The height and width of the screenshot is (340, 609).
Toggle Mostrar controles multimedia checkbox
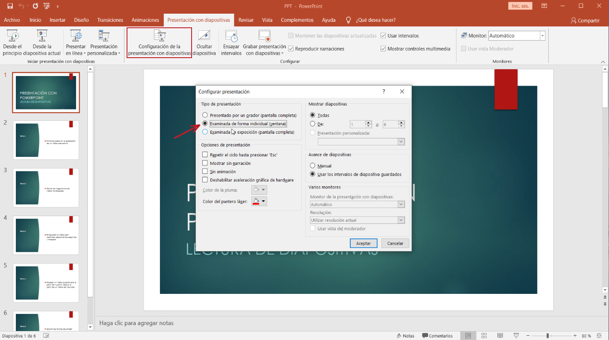[x=383, y=49]
